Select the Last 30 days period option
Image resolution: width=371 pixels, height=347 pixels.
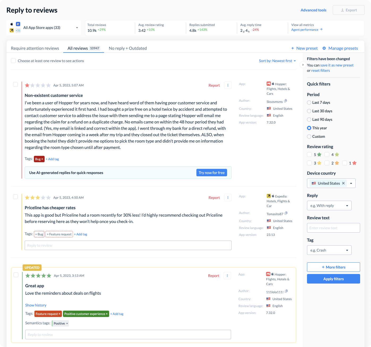point(309,111)
